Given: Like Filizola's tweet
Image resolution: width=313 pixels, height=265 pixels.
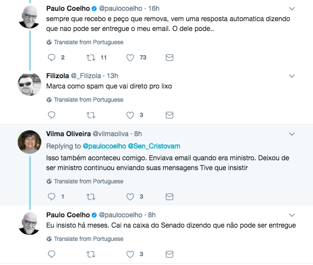Looking at the screenshot, I should tap(130, 115).
